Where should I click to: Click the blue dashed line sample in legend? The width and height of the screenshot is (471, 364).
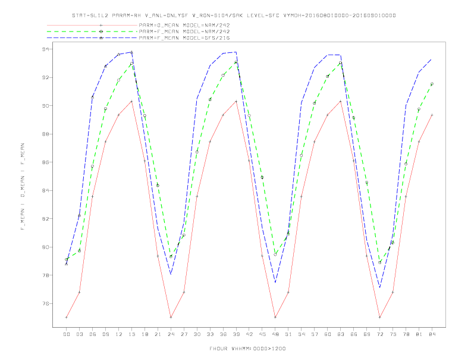tap(92, 38)
